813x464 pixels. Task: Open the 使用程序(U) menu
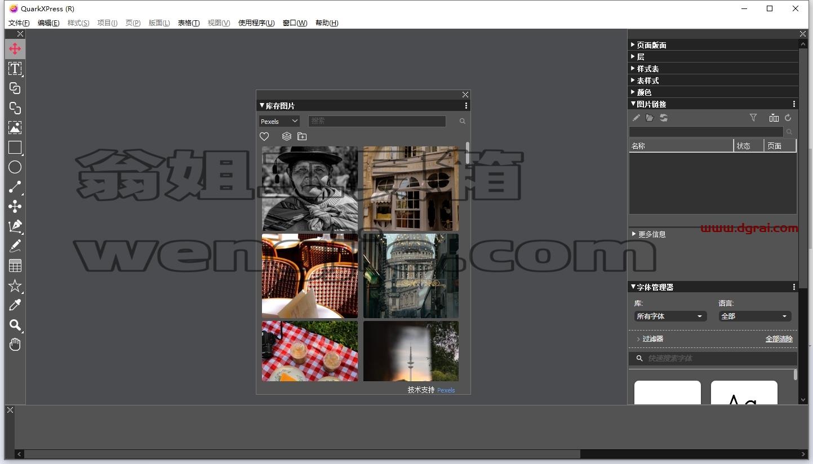256,23
